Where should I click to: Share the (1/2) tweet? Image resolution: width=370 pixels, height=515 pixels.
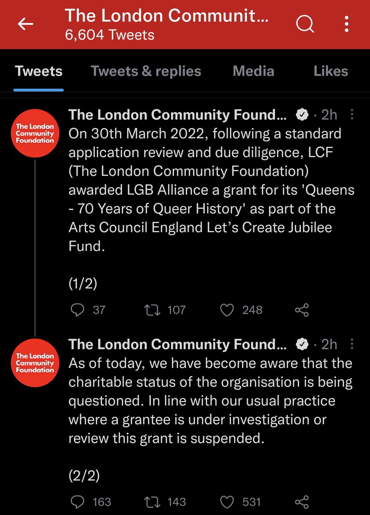[302, 310]
